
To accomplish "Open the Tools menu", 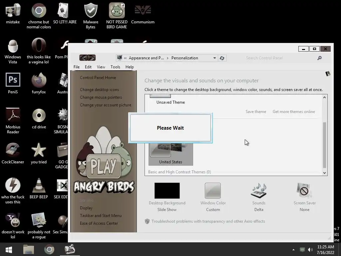I will coord(115,67).
